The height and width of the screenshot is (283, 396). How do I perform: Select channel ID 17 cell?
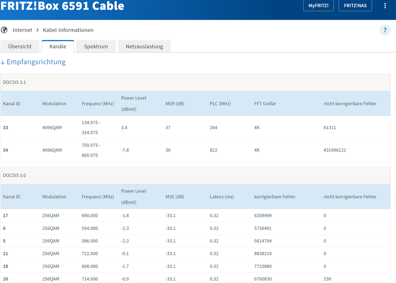point(6,216)
